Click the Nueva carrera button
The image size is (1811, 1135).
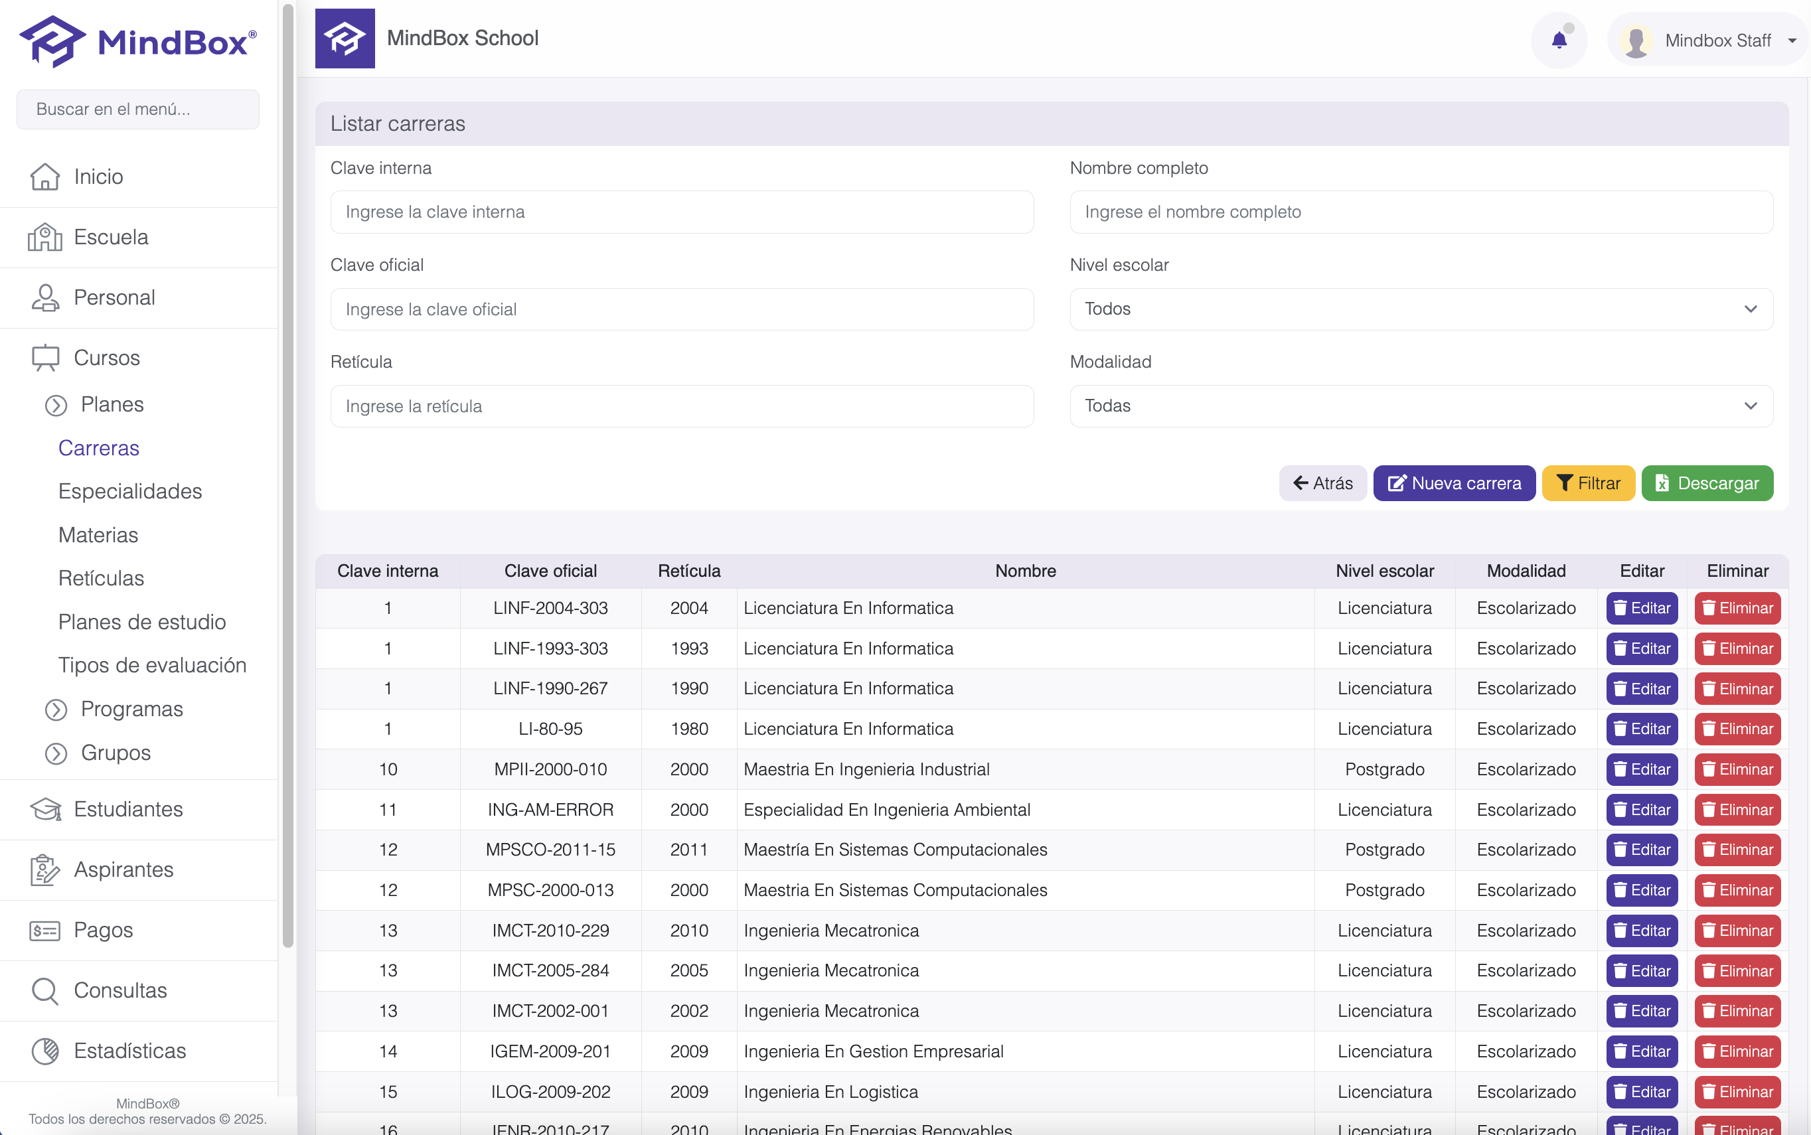pos(1454,483)
